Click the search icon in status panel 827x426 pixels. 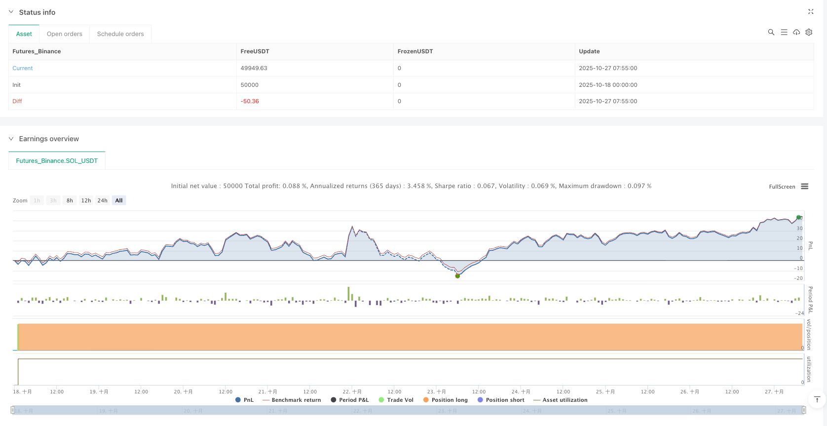(x=771, y=32)
